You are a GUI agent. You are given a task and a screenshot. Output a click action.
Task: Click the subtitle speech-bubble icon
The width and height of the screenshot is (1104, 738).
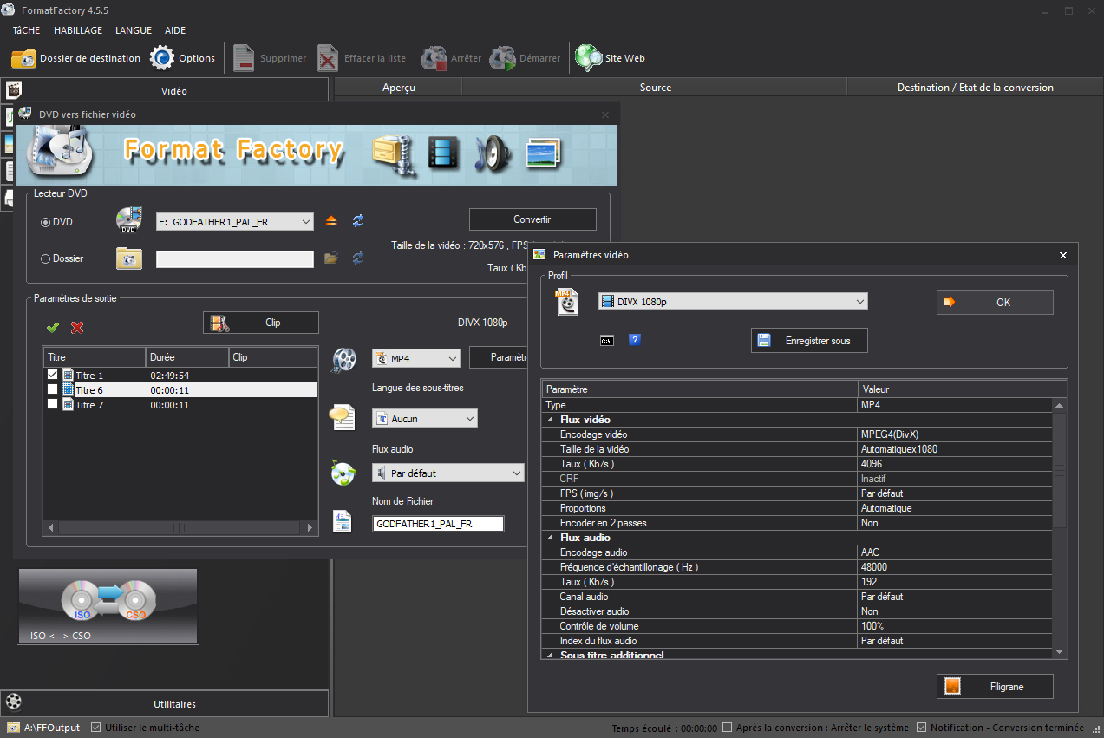point(343,417)
